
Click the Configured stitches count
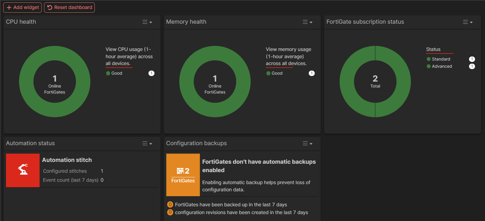(102, 171)
